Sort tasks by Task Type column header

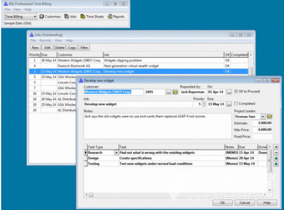[x=103, y=147]
